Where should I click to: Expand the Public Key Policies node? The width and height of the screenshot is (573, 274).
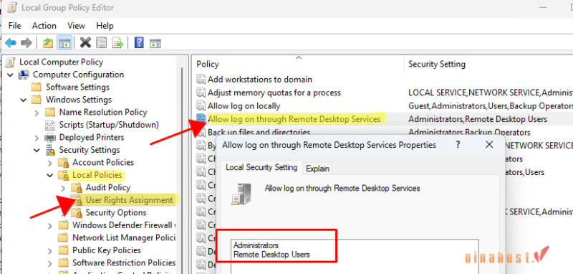click(x=50, y=251)
